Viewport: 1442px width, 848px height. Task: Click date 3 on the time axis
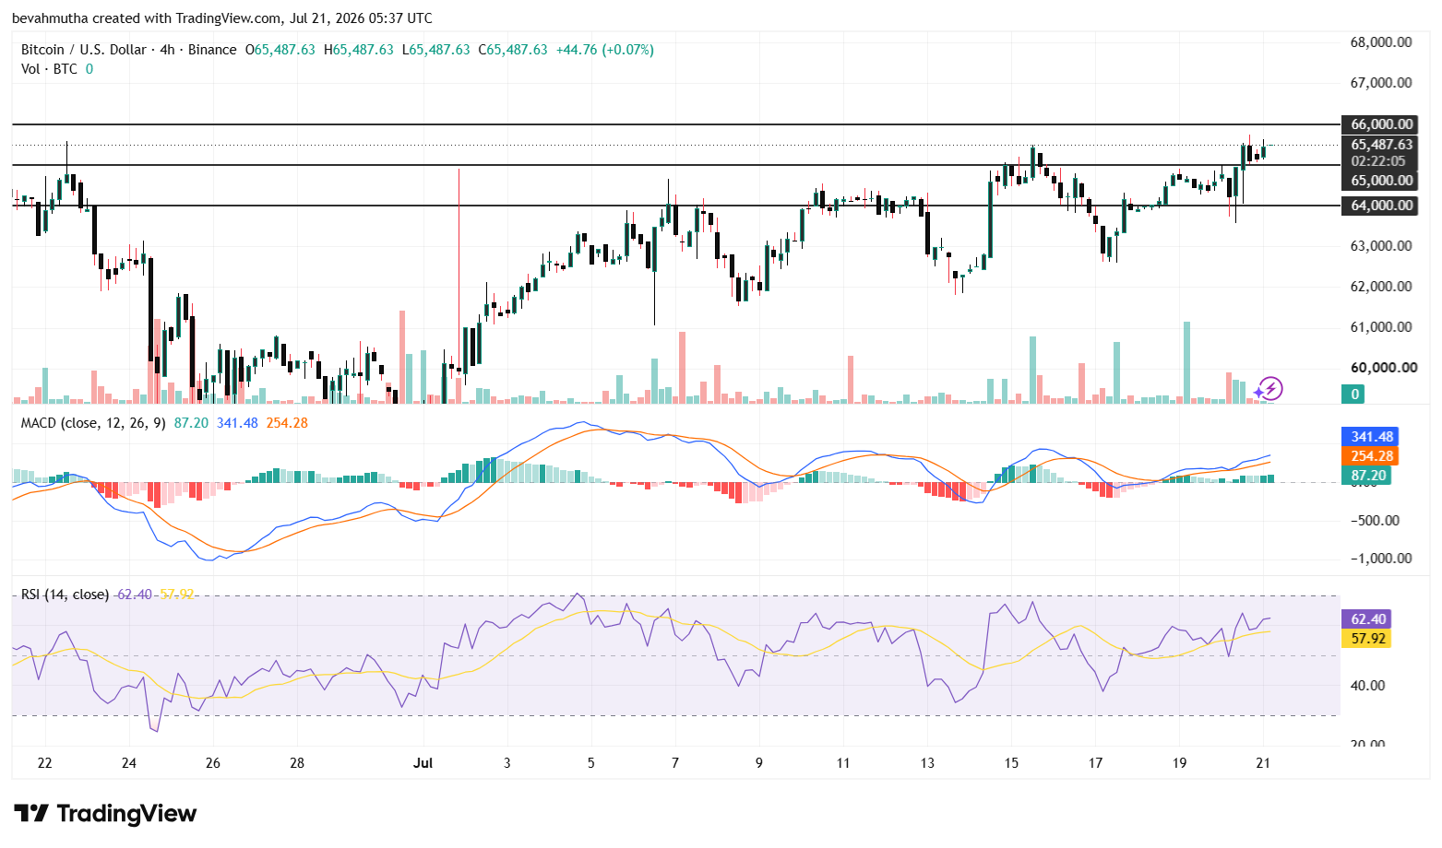tap(506, 763)
